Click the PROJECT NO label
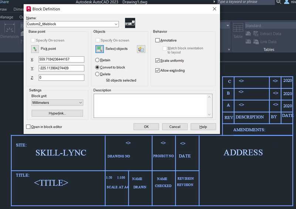 coord(164,156)
